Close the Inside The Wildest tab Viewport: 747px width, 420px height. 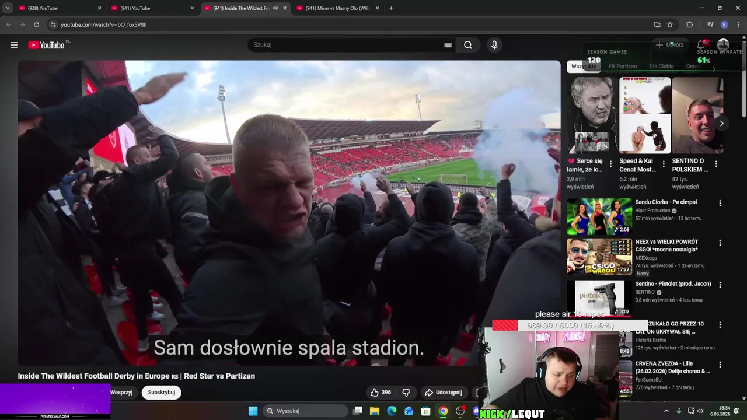[x=285, y=8]
